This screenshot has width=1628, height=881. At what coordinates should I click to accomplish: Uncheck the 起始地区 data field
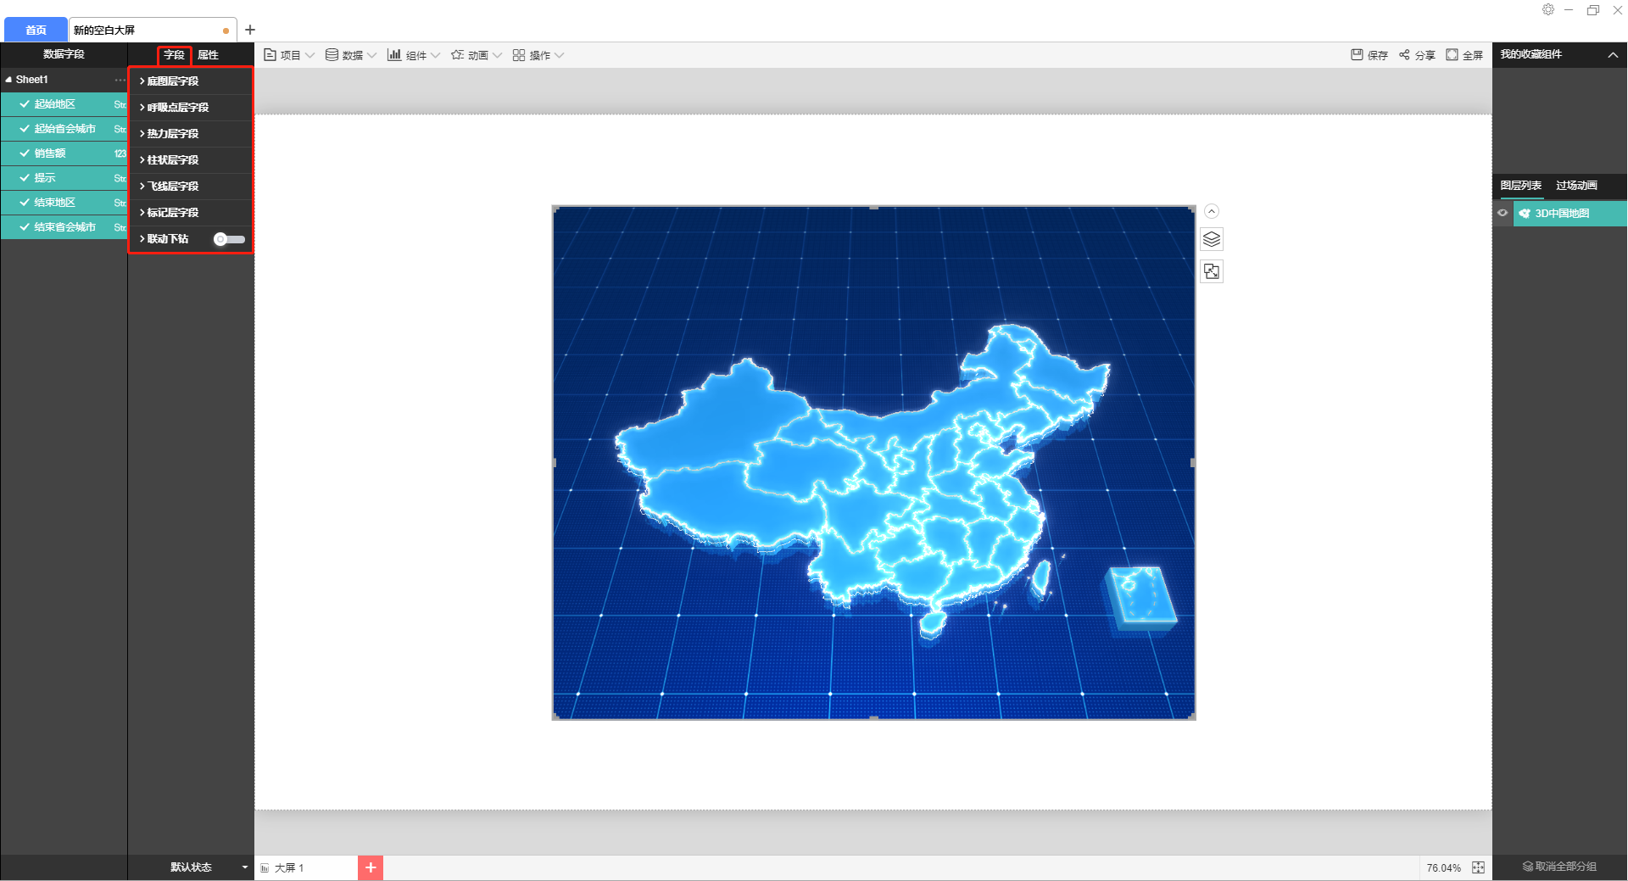pyautogui.click(x=25, y=104)
